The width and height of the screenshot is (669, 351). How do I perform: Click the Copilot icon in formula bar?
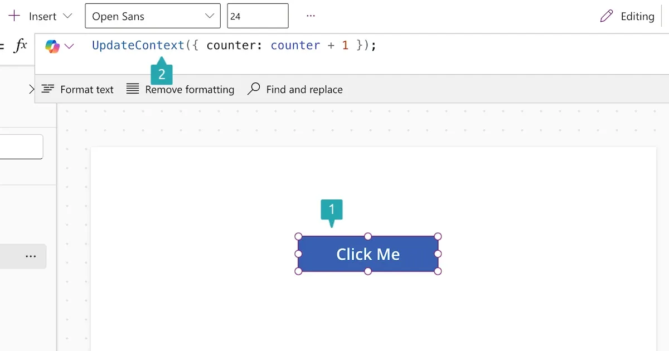(52, 46)
